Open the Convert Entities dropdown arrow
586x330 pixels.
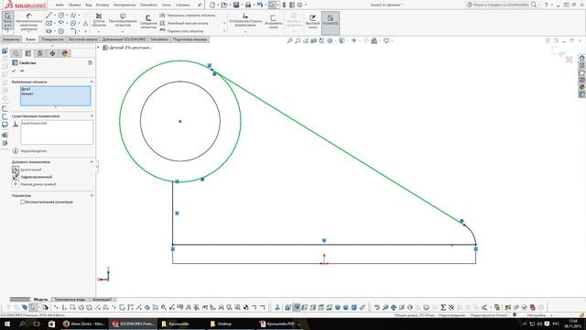[x=123, y=32]
